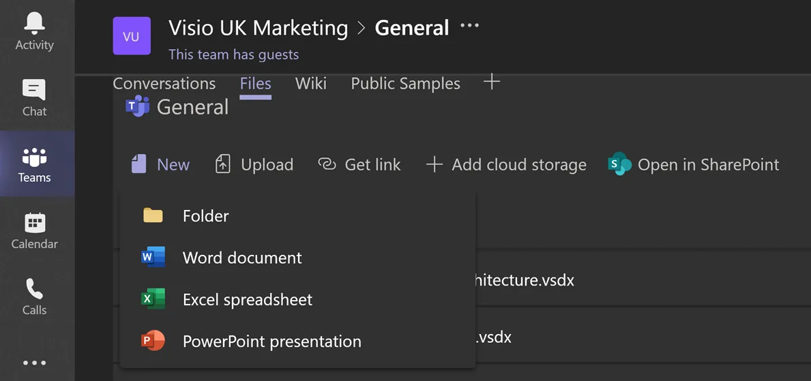The height and width of the screenshot is (381, 811).
Task: Open the Calendar view
Action: (34, 231)
